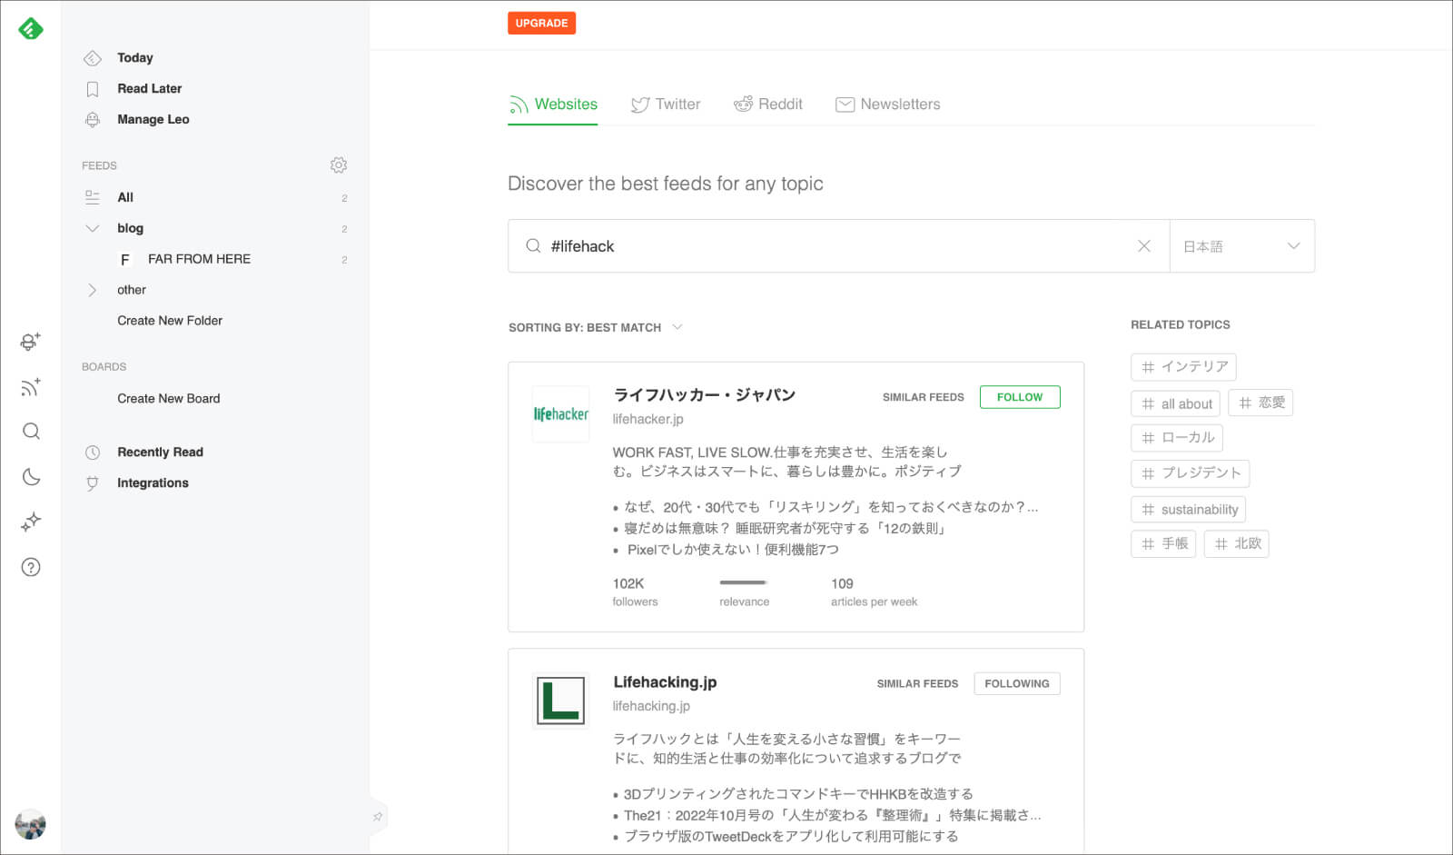Image resolution: width=1453 pixels, height=855 pixels.
Task: Click Create New Board
Action: point(168,399)
